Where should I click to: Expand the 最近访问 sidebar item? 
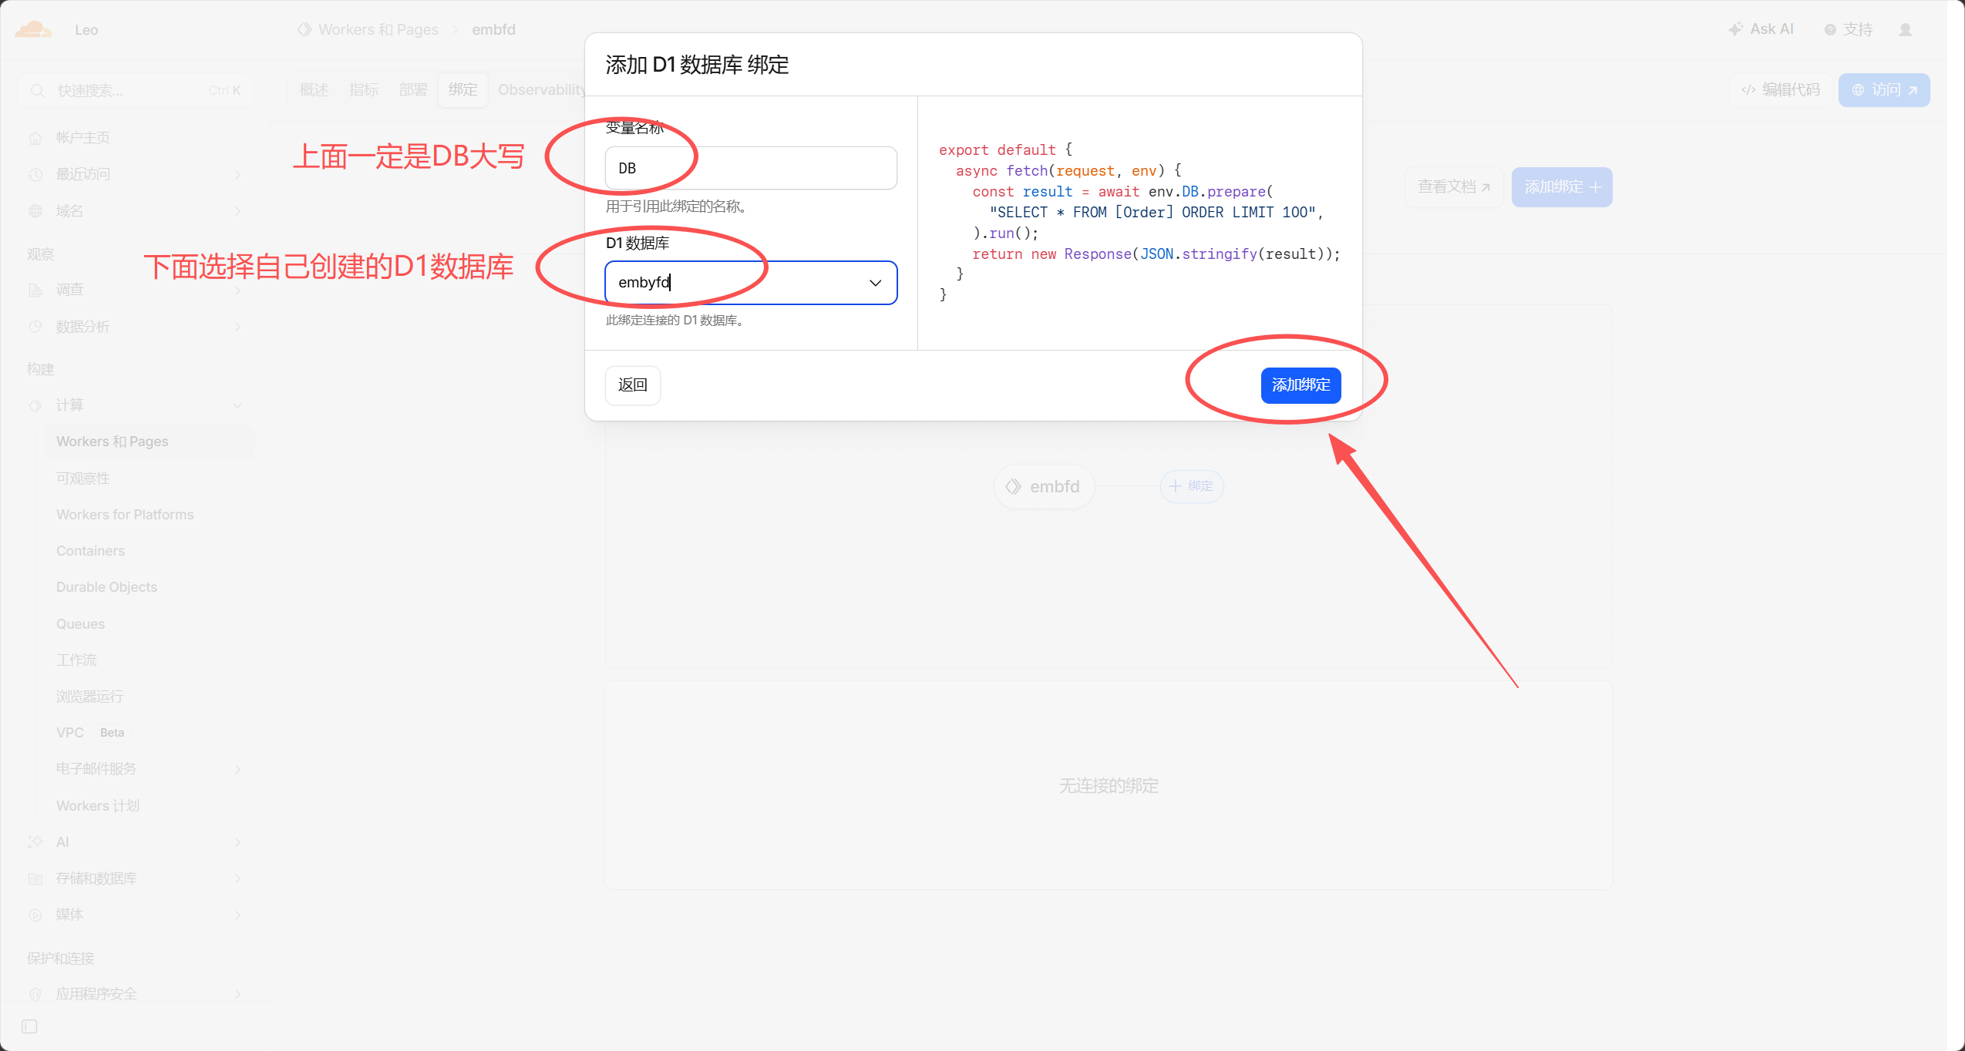coord(135,174)
